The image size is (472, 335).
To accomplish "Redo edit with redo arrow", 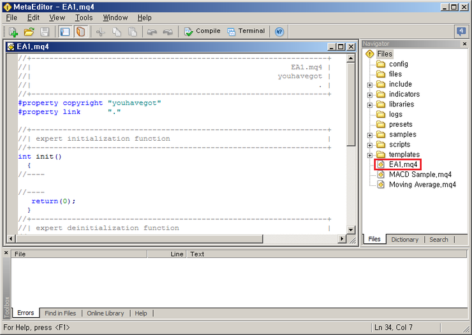I will point(168,32).
